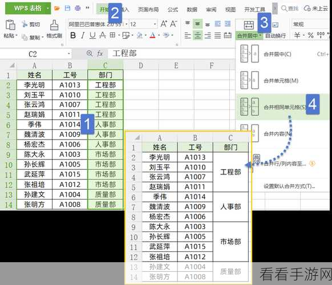This screenshot has height=285, width=332.
Task: Expand the font color dropdown arrow
Action: (159, 35)
